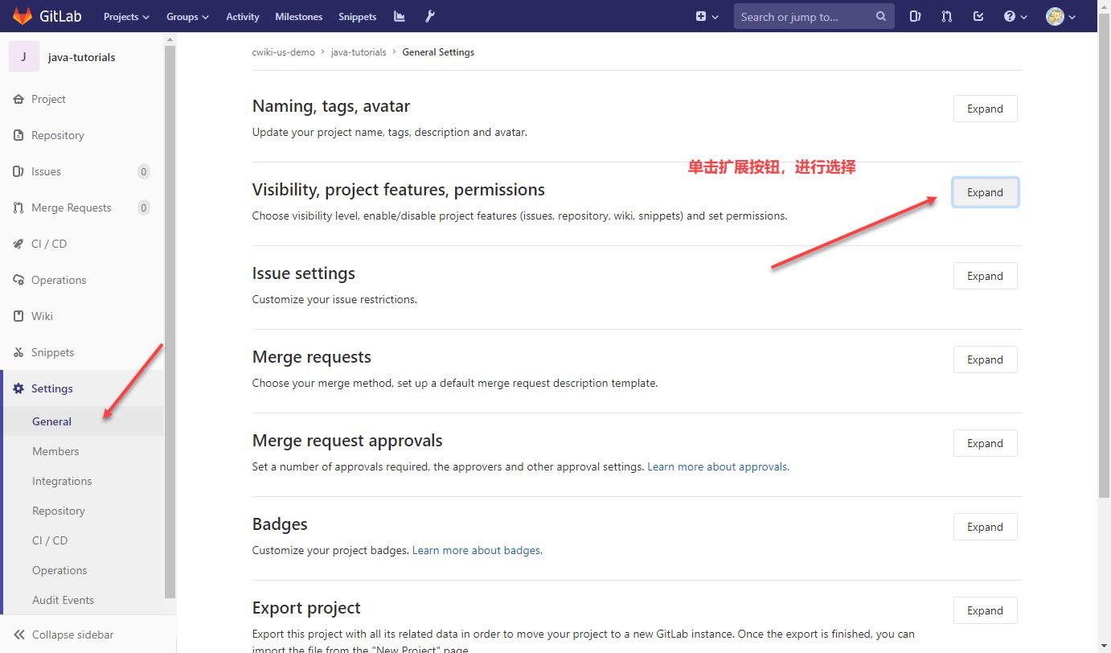
Task: Open the Projects dropdown
Action: point(125,16)
